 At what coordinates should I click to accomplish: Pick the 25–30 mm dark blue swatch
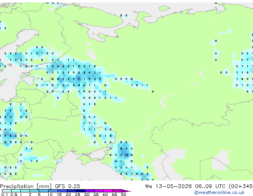(81, 191)
